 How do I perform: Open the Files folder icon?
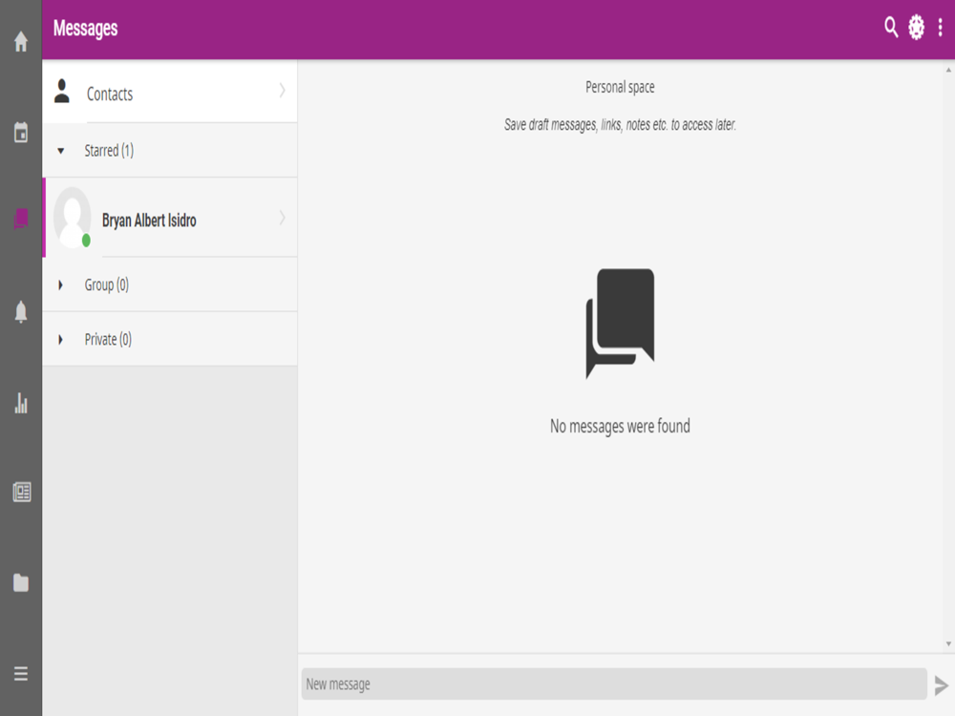(21, 582)
